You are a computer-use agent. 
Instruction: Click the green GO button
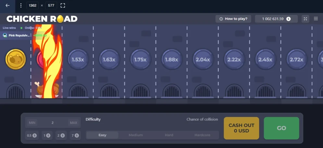coord(281,128)
